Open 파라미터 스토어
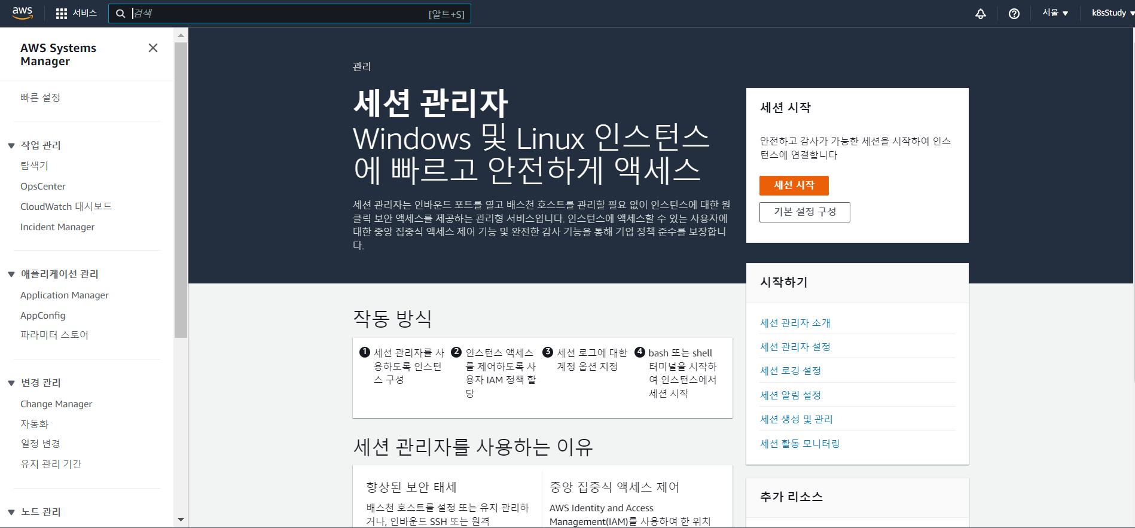The height and width of the screenshot is (528, 1135). point(54,335)
